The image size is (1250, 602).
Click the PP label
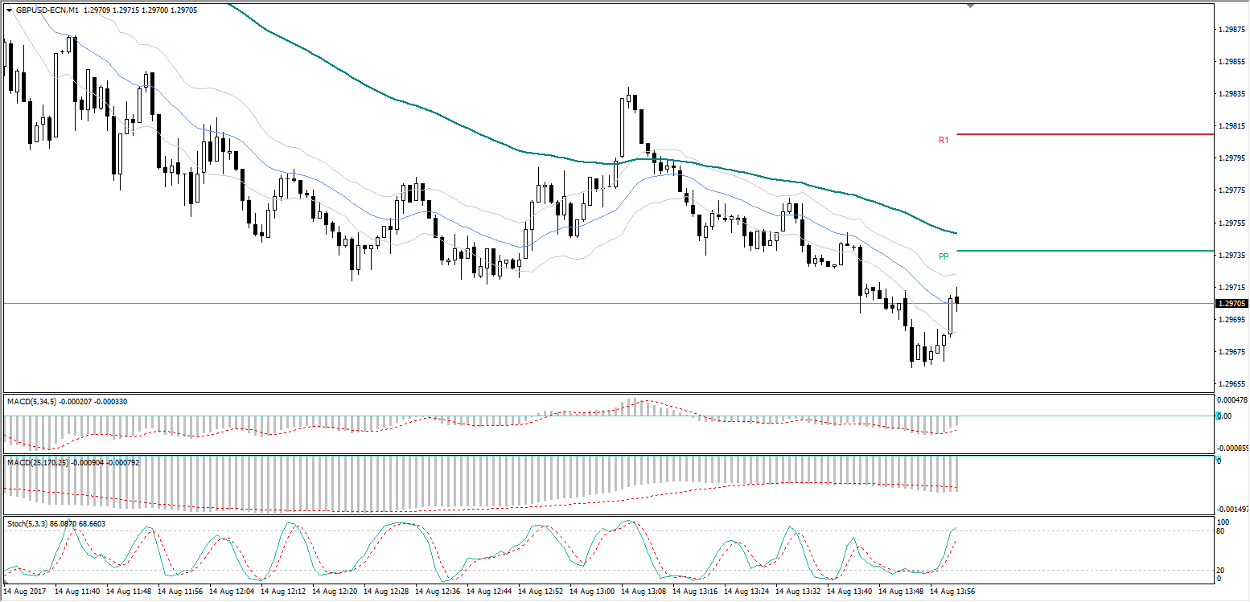(x=944, y=256)
